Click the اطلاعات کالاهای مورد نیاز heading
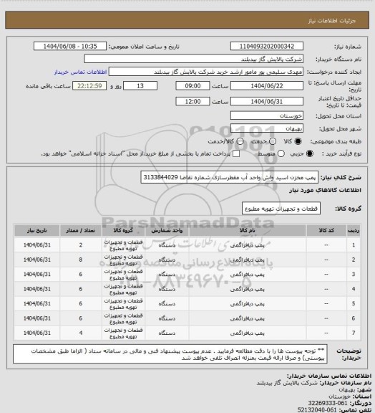Viewport: 375px width, 413px height. click(x=325, y=190)
